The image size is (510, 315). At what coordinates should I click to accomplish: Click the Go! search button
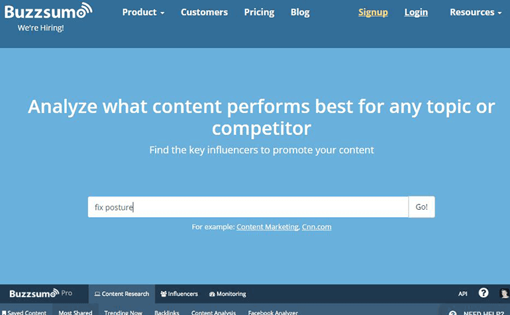tap(421, 206)
